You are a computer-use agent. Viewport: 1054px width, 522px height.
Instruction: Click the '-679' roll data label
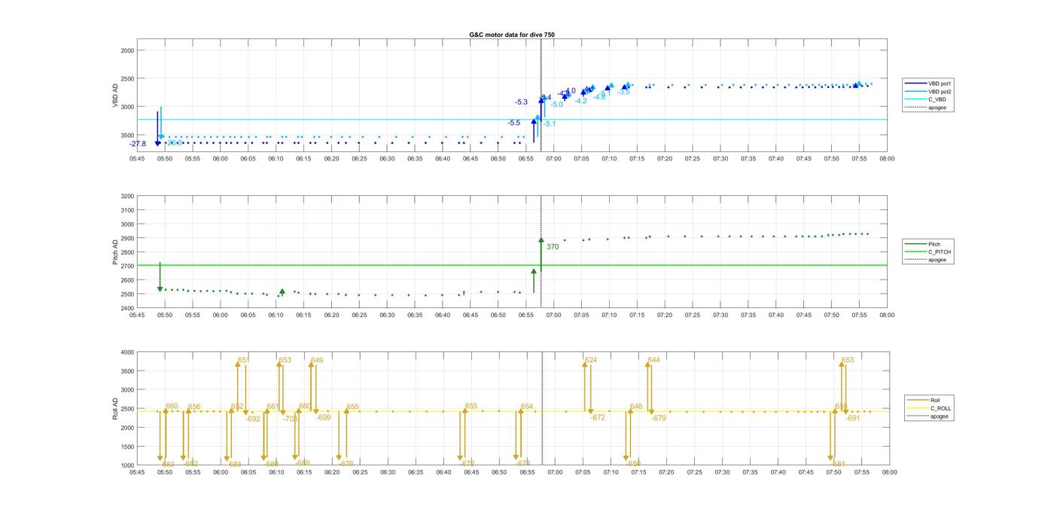point(659,418)
